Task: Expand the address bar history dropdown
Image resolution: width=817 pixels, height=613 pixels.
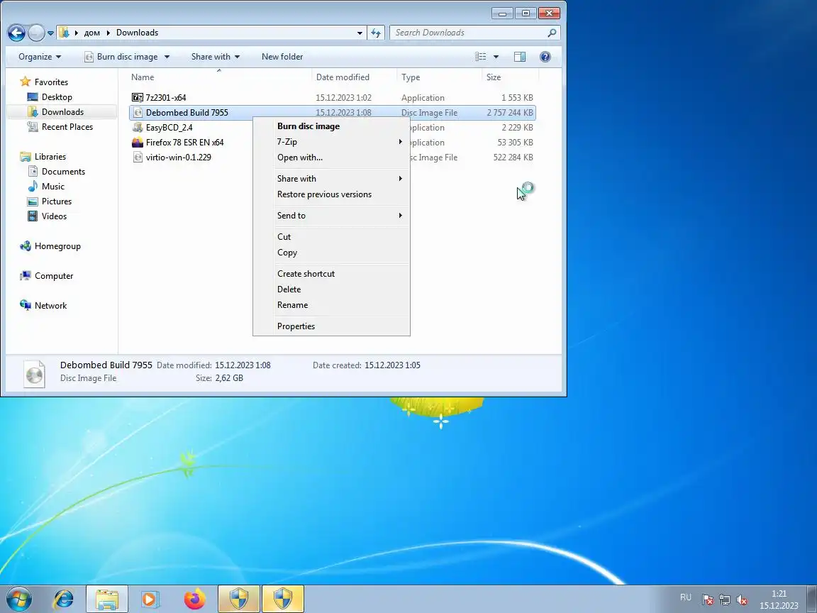Action: point(360,33)
